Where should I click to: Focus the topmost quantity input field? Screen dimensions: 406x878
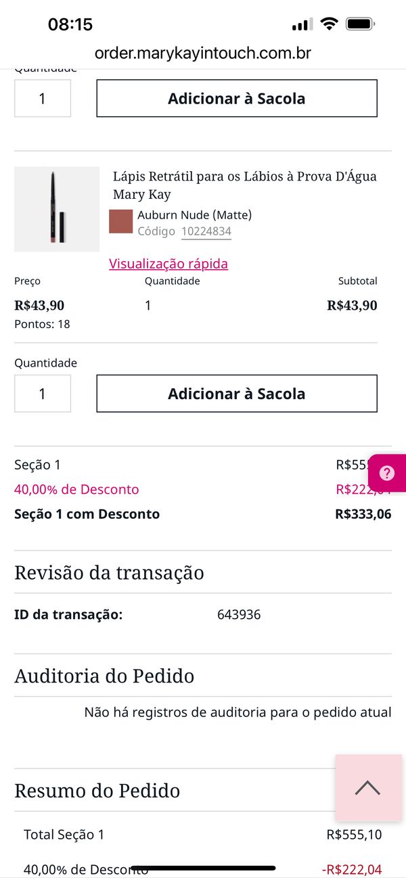tap(43, 99)
